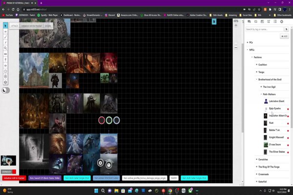Open The Silver Stakes journal entry
293x195 pixels.
click(x=276, y=152)
